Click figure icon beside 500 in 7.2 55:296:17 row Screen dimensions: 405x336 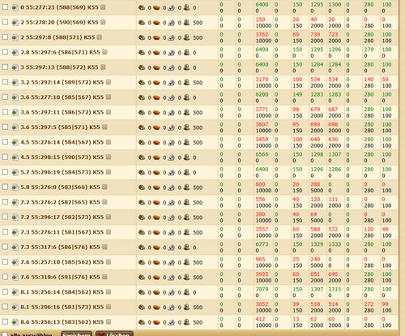click(x=186, y=218)
